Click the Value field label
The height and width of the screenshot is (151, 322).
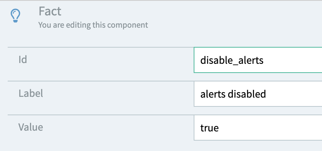(x=31, y=127)
